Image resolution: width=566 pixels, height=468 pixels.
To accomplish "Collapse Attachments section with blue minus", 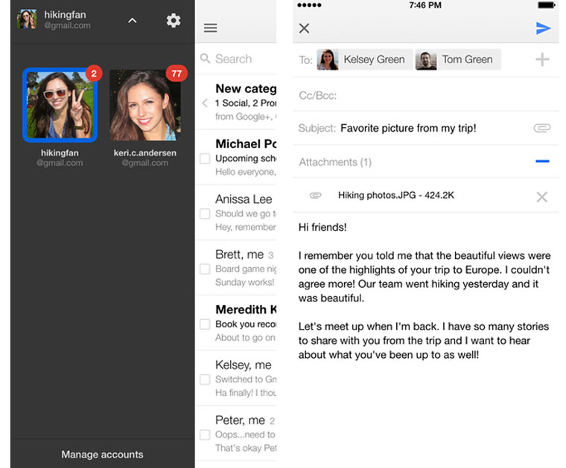I will (542, 161).
